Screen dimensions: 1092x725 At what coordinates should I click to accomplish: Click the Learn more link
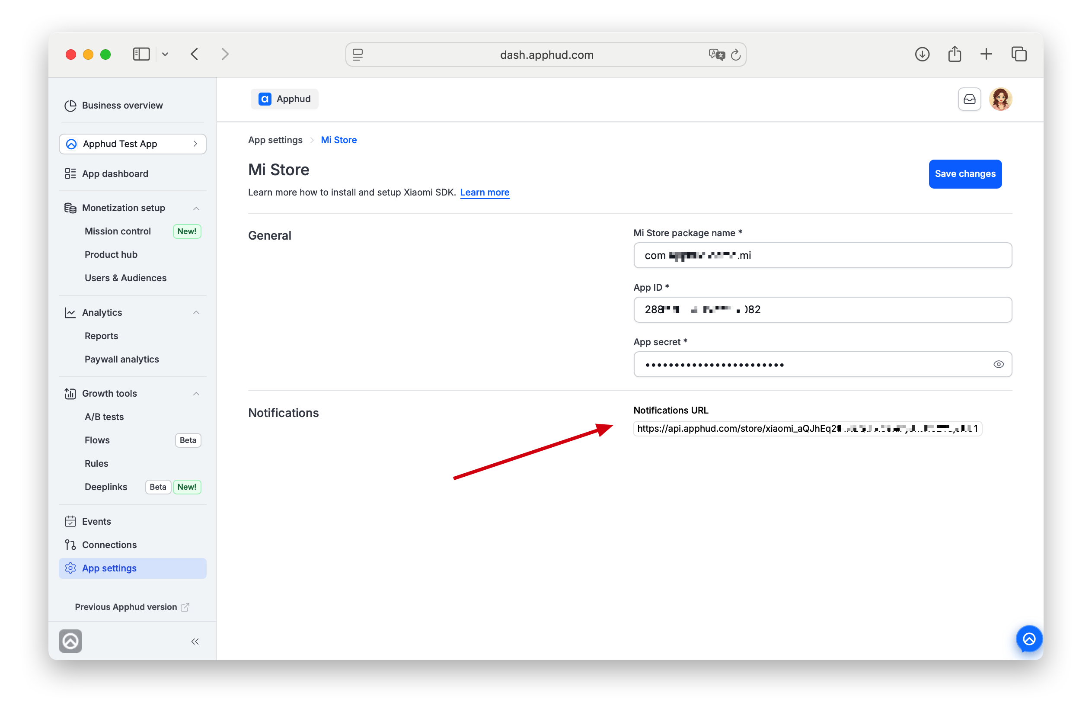pos(485,192)
